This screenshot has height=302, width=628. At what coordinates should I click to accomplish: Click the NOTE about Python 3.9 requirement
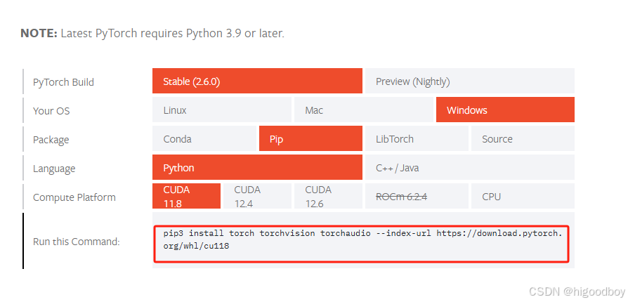point(152,33)
